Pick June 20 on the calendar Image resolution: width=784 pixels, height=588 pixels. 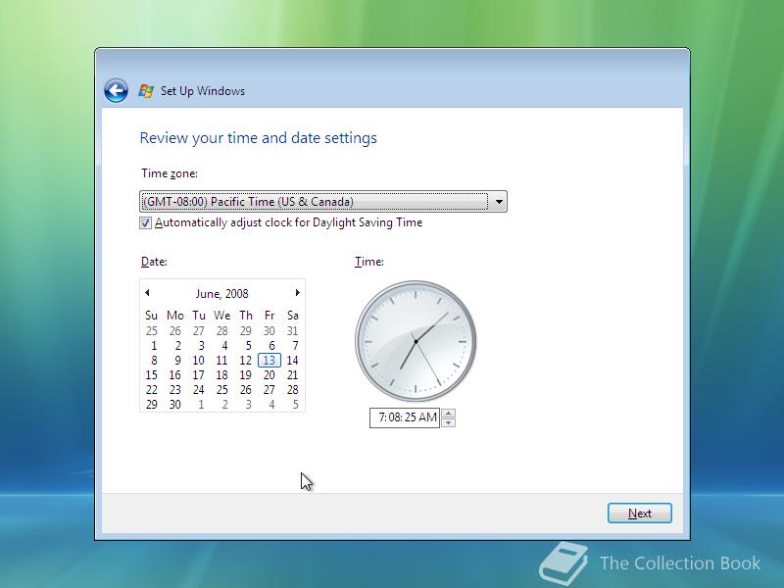pos(269,375)
